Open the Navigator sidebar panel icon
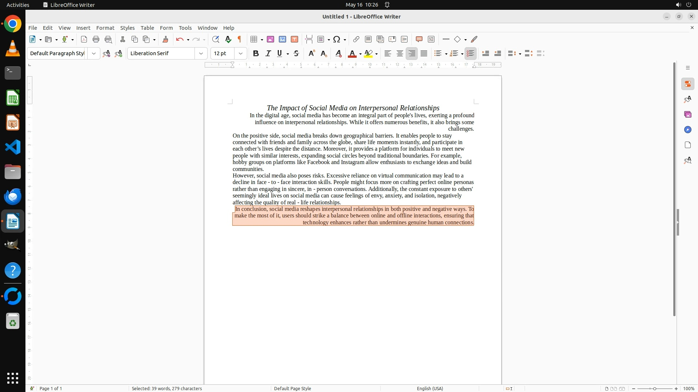 (687, 130)
